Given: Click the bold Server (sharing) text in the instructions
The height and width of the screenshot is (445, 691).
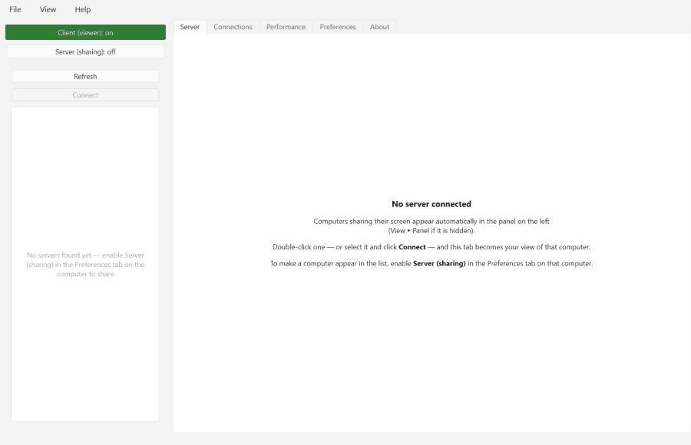Looking at the screenshot, I should click(439, 263).
